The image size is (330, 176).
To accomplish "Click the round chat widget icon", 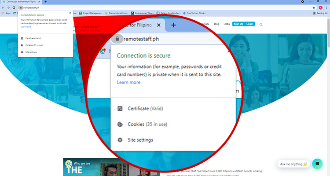I will pos(317,164).
